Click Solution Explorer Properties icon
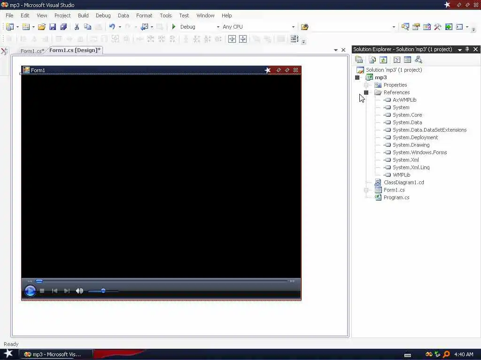Viewport: 481px width, 360px height. (359, 60)
